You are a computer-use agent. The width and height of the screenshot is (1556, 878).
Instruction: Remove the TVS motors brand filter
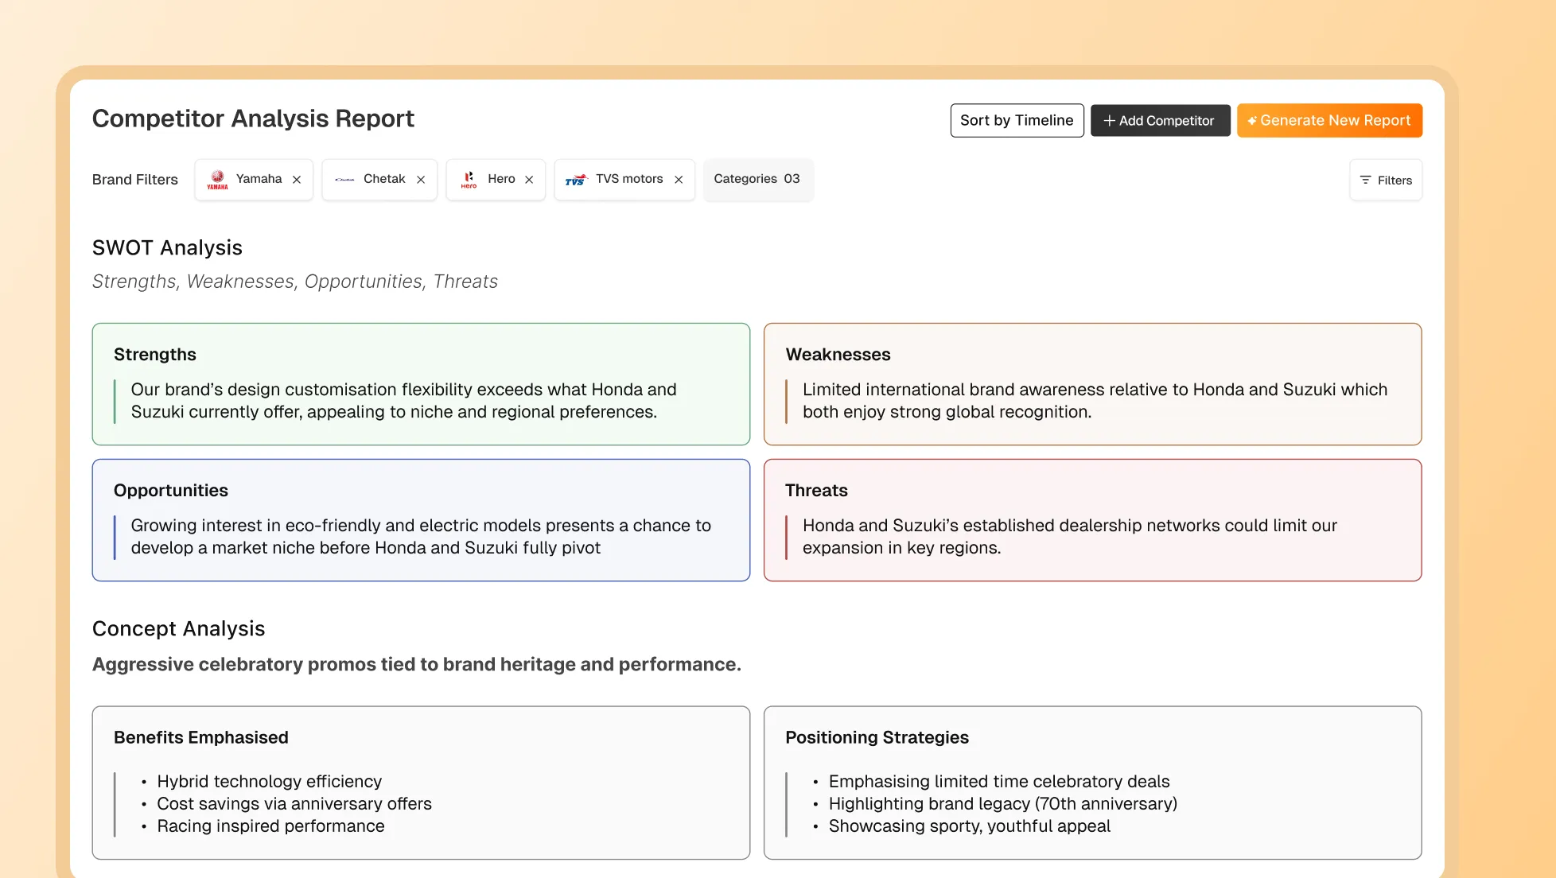point(679,180)
